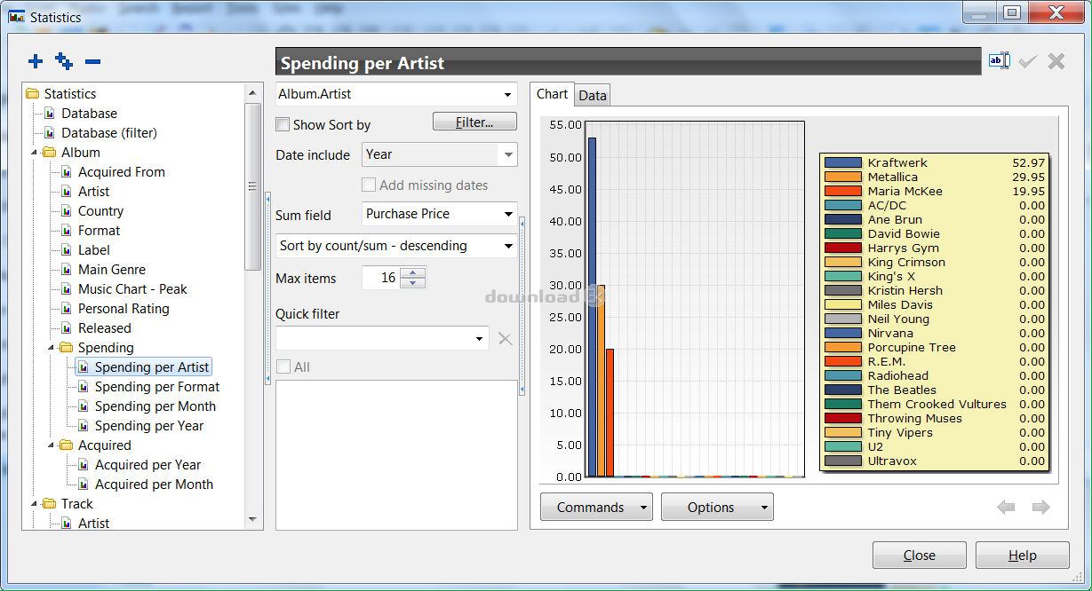Image resolution: width=1092 pixels, height=591 pixels.
Task: Click the tree scrollbar down arrow
Action: pyautogui.click(x=252, y=520)
